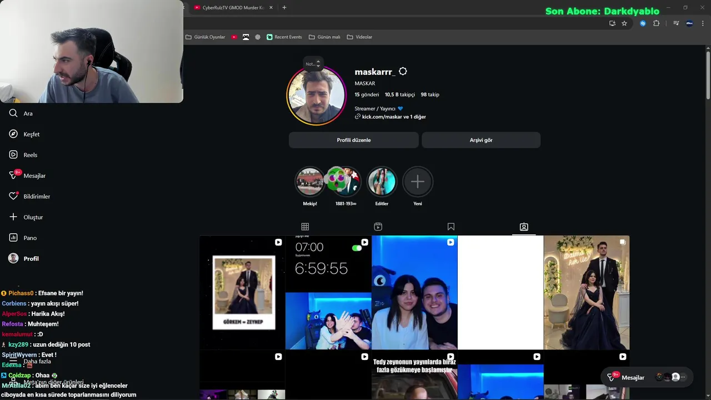Open the 10,5 B takipçi followers list

(x=400, y=94)
